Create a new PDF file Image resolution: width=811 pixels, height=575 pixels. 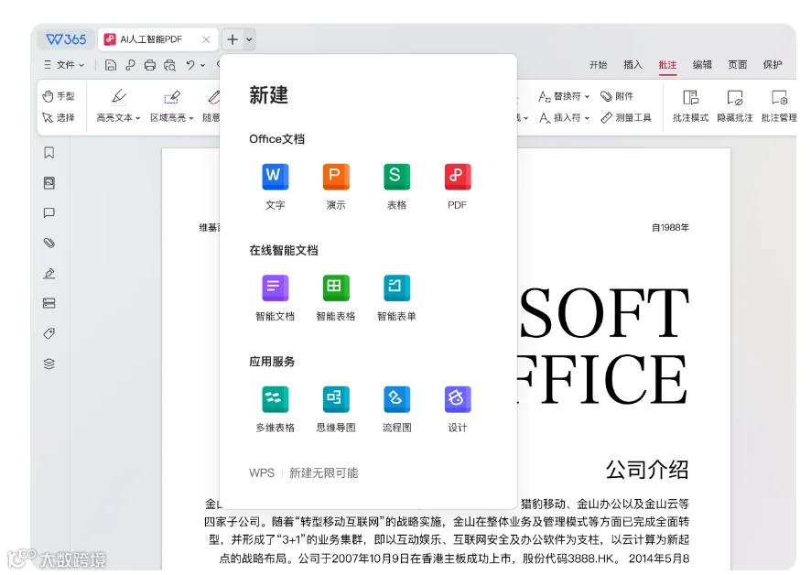pos(458,186)
